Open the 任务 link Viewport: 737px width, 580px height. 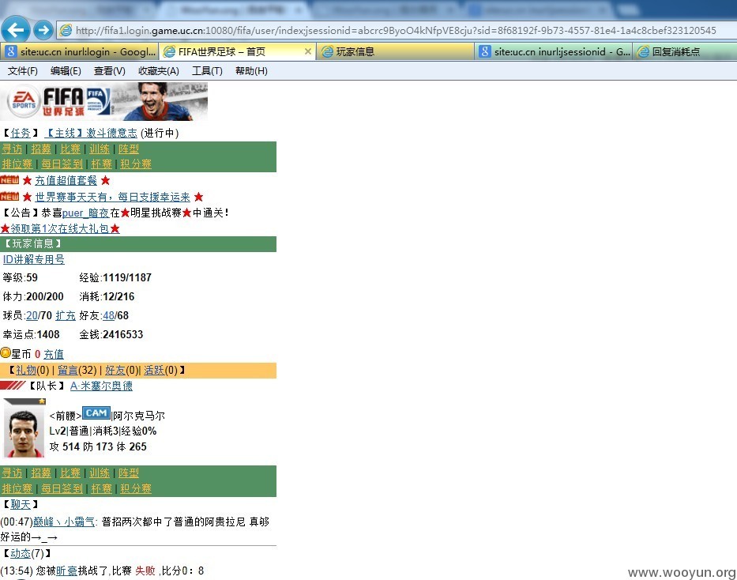tap(21, 133)
